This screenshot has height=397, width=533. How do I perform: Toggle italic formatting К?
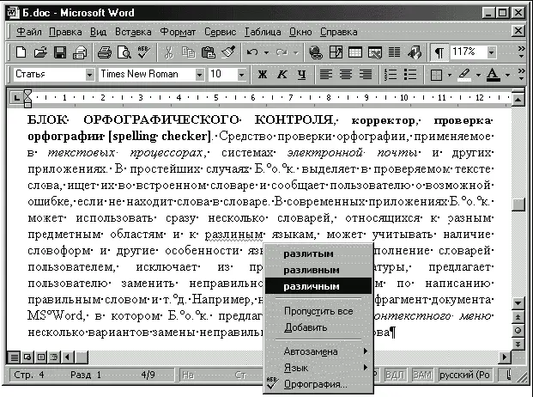282,74
